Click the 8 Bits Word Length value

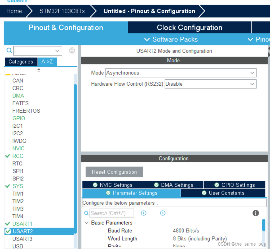(x=200, y=238)
